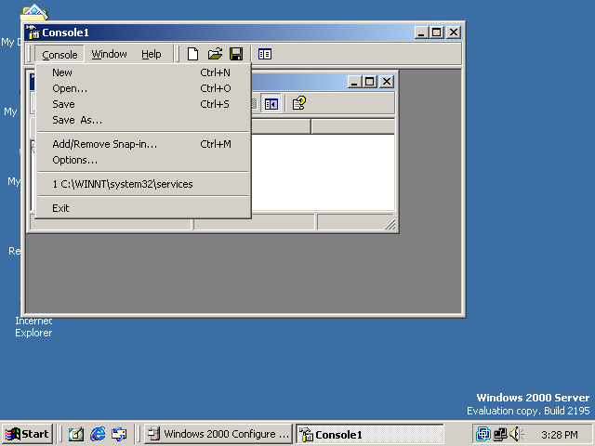Click the Console1 taskbar button
This screenshot has width=595, height=446.
pyautogui.click(x=370, y=434)
